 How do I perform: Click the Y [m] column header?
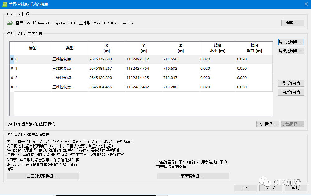pos(144,48)
